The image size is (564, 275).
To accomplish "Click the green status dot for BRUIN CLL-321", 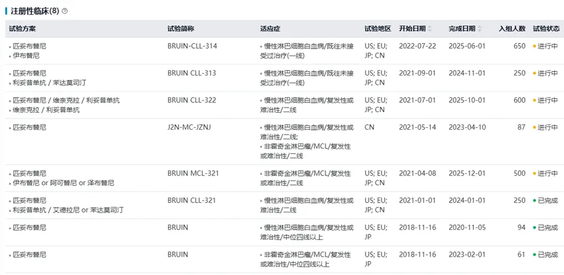I will (535, 201).
